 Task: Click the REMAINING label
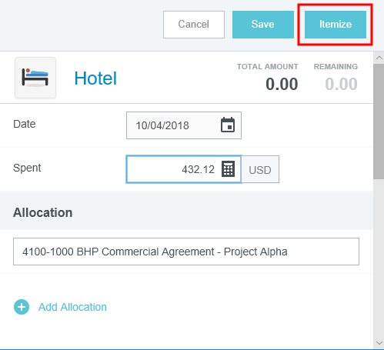[x=336, y=67]
